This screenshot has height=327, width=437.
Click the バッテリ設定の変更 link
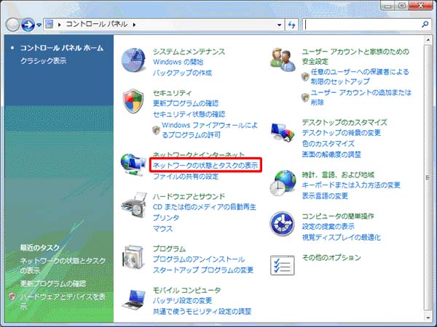coord(182,301)
